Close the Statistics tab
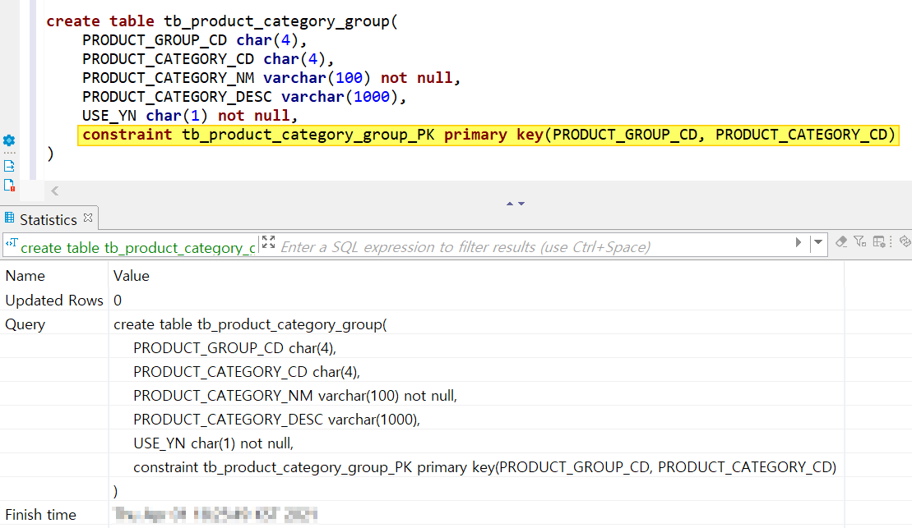 [88, 218]
